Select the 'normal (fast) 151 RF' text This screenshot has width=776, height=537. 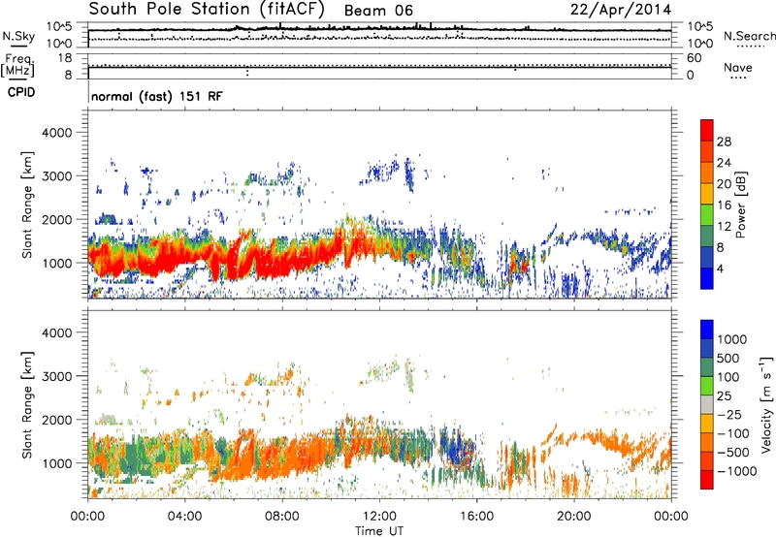point(157,96)
